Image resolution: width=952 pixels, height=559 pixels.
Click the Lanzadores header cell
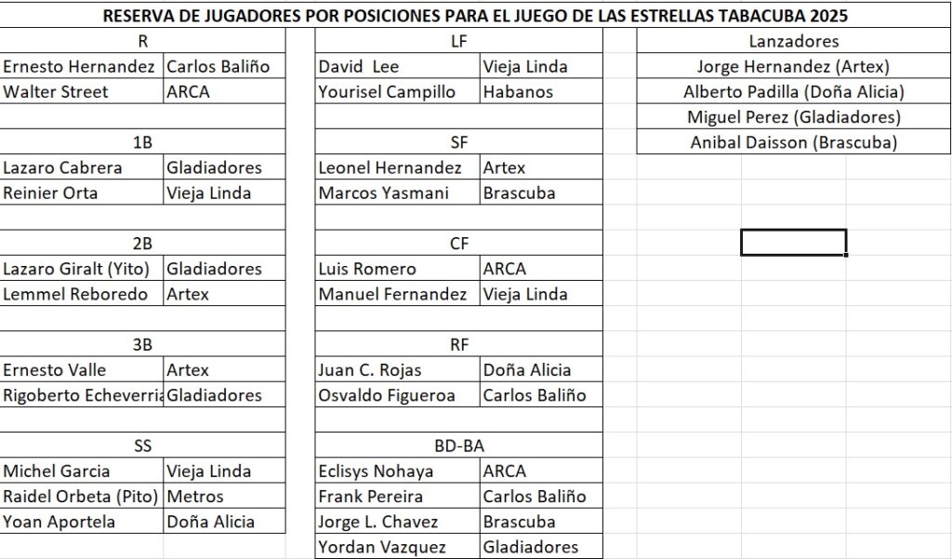[793, 41]
